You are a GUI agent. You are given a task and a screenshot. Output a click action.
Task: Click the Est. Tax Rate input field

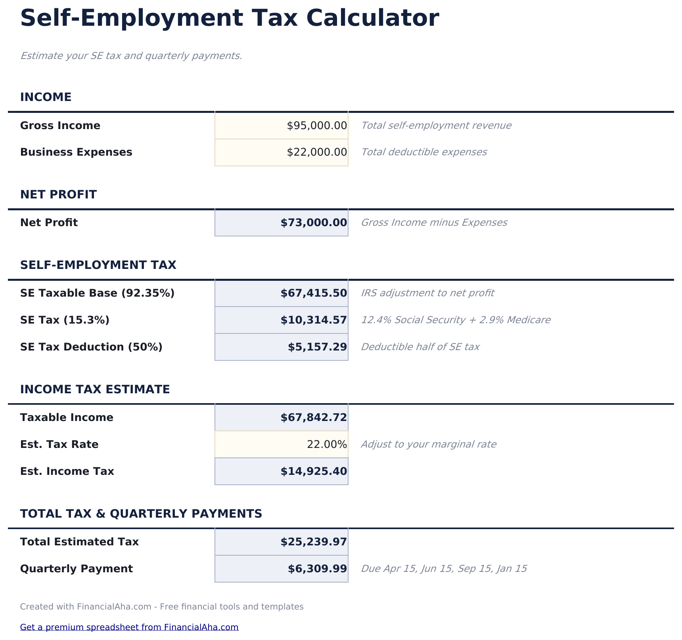[282, 444]
